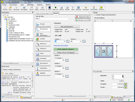Viewport: 135px width, 102px height.
Task: Open the Carrelage section button
Action: (x=43, y=59)
